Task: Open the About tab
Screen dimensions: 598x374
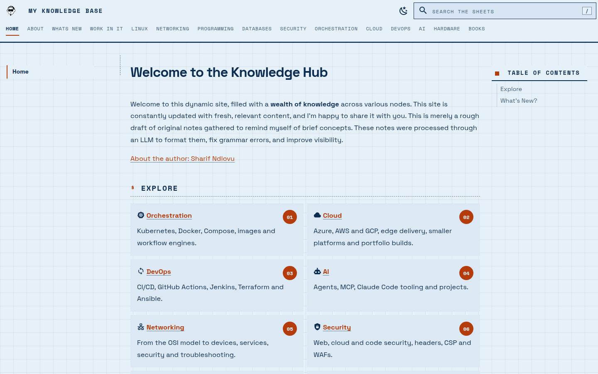Action: 35,29
